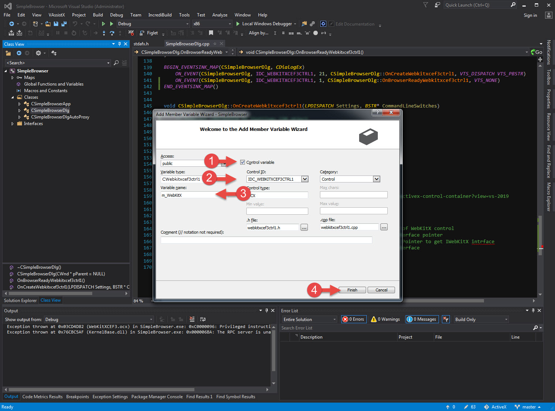
Task: Click the Cancel button in wizard
Action: (x=381, y=290)
